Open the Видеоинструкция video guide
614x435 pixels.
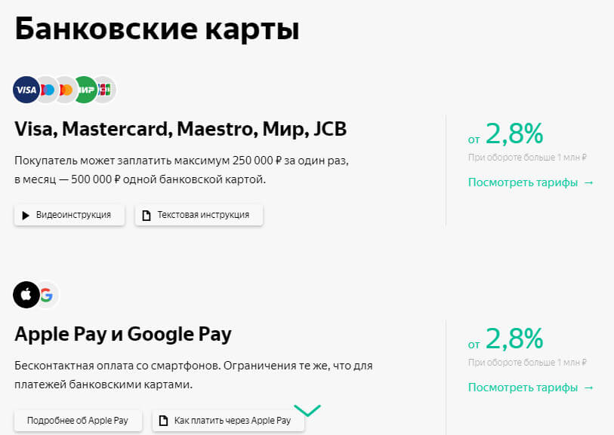click(69, 214)
